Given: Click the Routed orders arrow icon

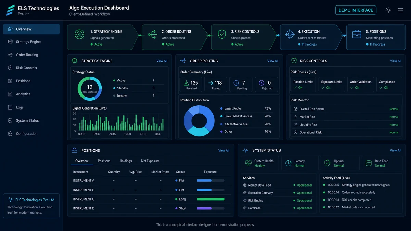Looking at the screenshot, I should [210, 83].
